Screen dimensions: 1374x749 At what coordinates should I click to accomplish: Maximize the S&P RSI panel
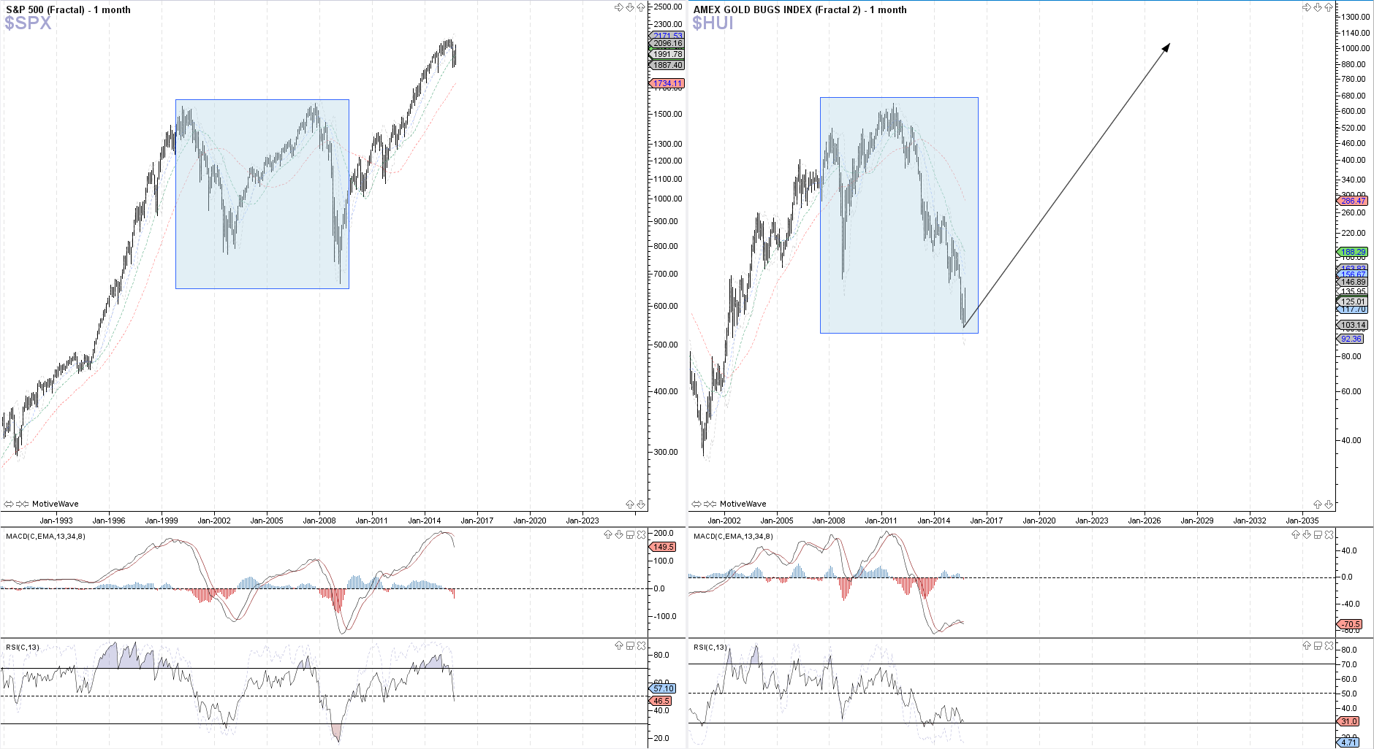point(630,645)
